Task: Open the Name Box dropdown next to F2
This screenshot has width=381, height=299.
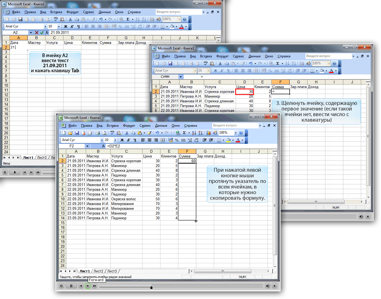Action: (87, 146)
